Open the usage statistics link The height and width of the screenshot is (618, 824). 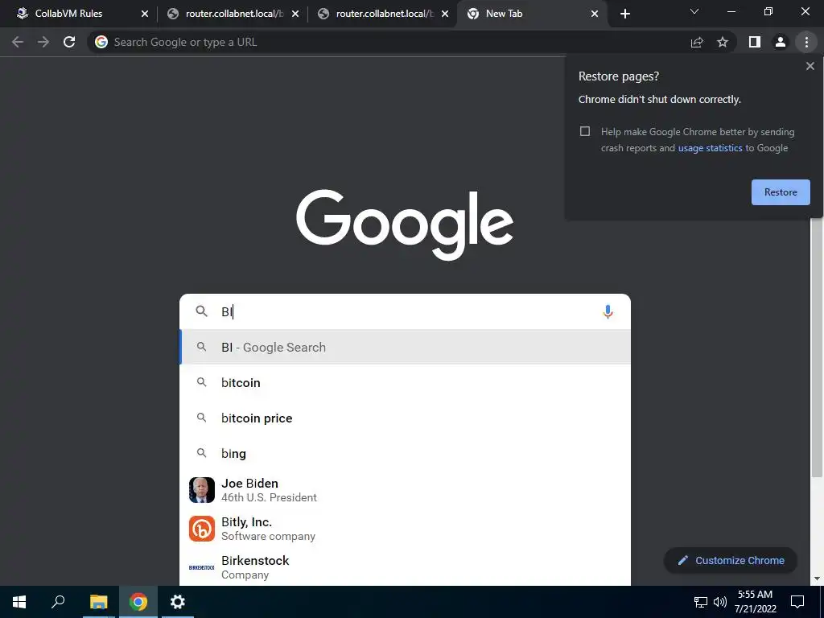[x=710, y=148]
